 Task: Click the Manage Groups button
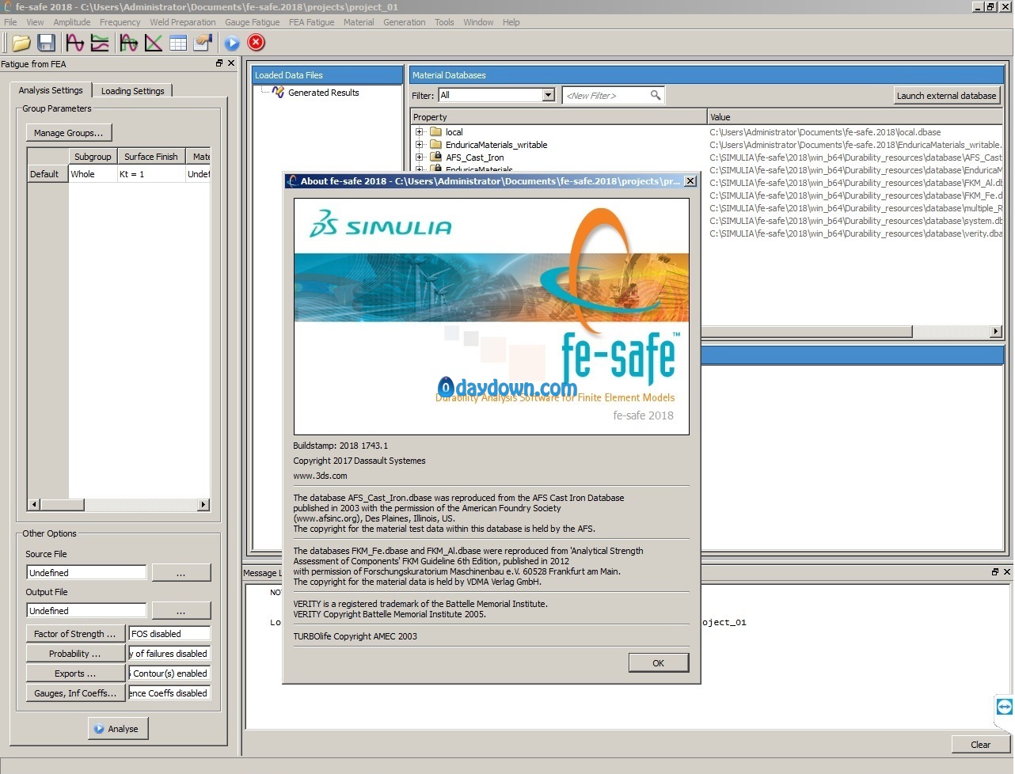coord(69,133)
